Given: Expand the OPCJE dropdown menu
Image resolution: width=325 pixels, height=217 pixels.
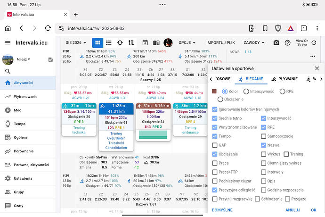Looking at the screenshot, I should pos(187,43).
